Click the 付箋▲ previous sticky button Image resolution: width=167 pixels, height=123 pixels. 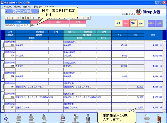coord(151,23)
